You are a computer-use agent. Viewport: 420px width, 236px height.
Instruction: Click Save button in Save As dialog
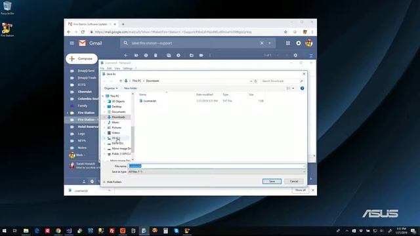(x=272, y=182)
